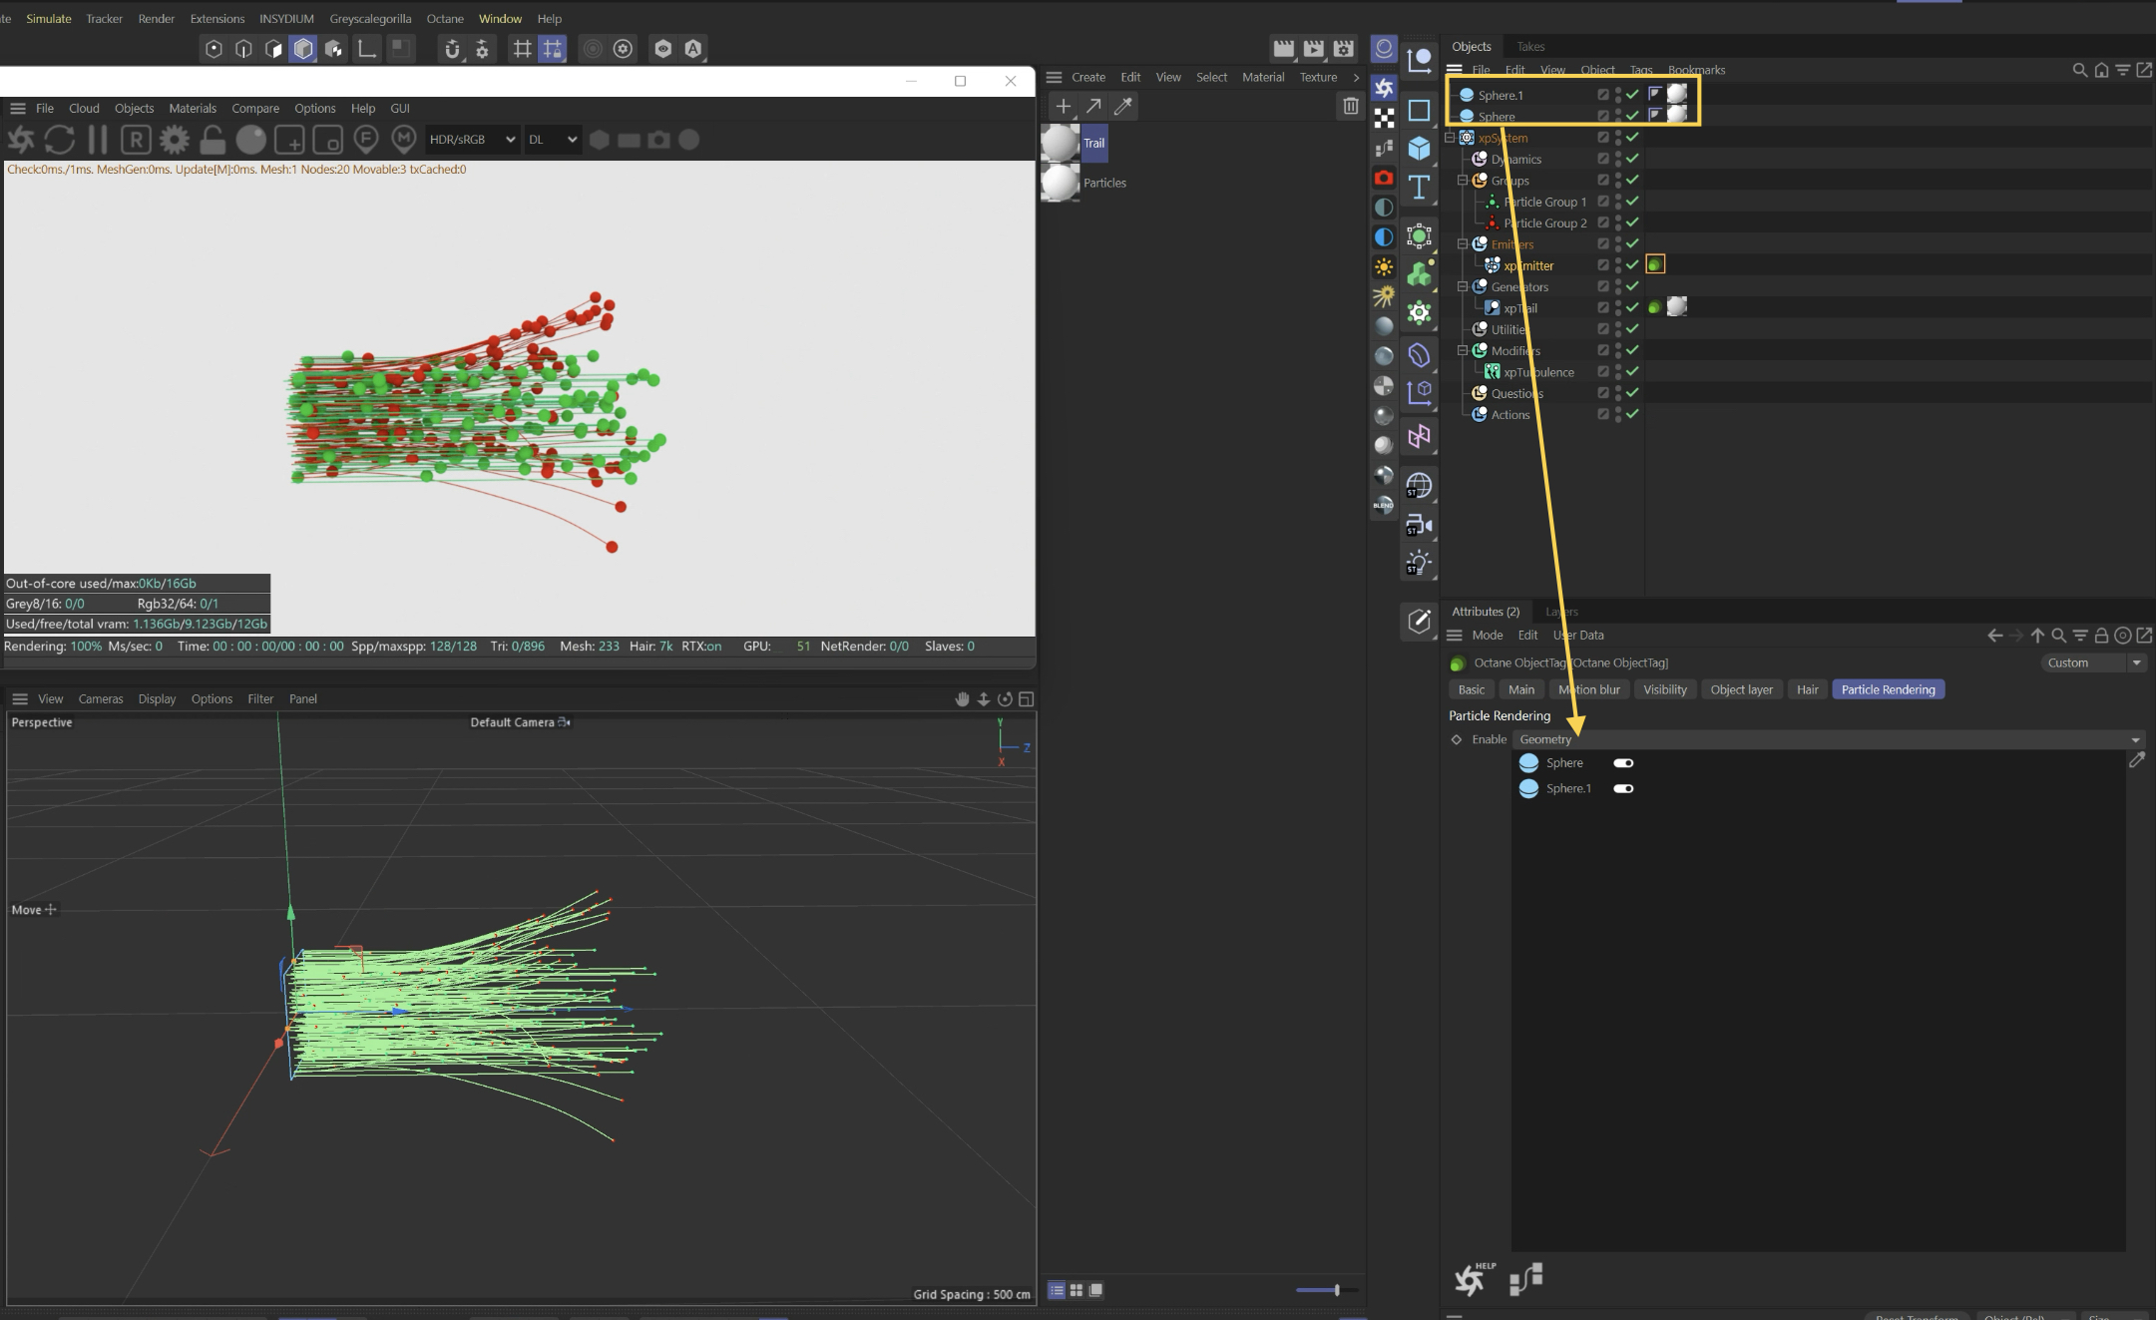The width and height of the screenshot is (2156, 1320).
Task: Switch to the Motion blur tab
Action: [1588, 689]
